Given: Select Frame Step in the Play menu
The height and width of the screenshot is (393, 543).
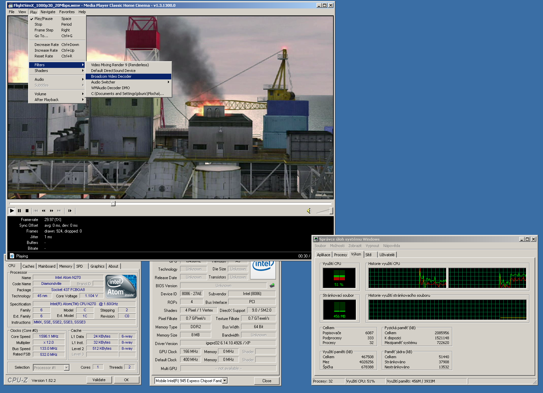Looking at the screenshot, I should 57,30.
